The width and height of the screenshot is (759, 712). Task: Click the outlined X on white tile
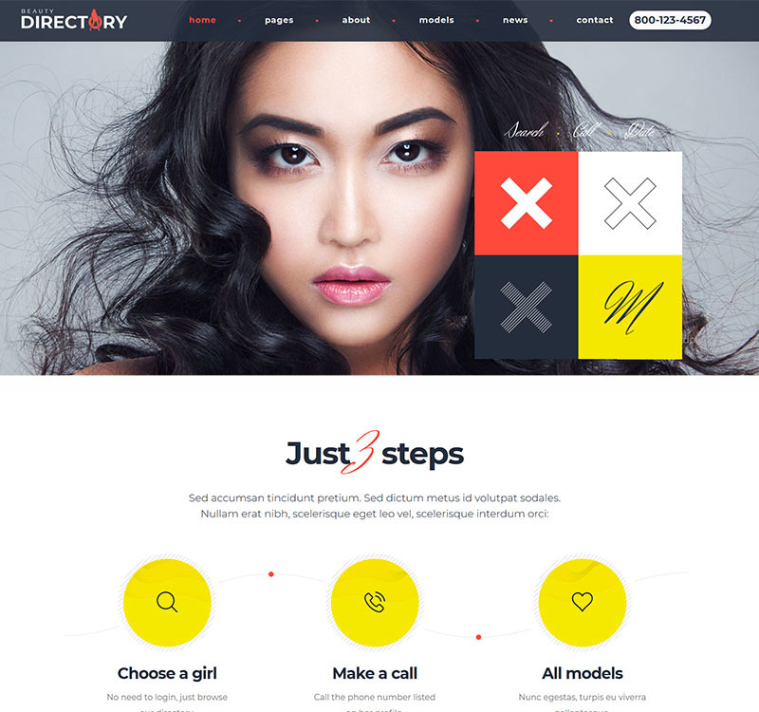coord(630,203)
